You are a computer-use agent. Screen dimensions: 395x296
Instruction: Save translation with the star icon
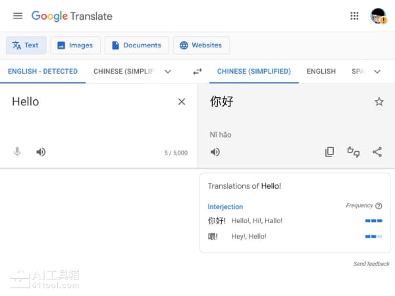coord(379,101)
